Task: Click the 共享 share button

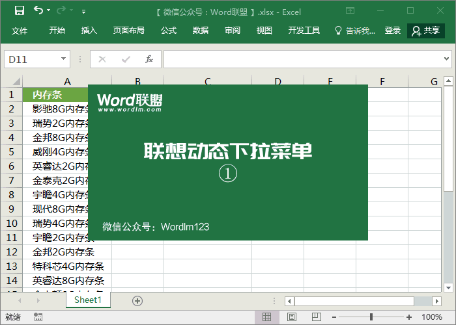Action: pyautogui.click(x=426, y=31)
